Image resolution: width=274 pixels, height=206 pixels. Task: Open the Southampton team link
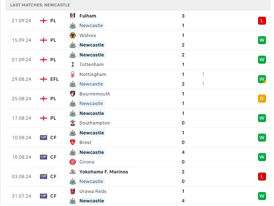pyautogui.click(x=95, y=123)
